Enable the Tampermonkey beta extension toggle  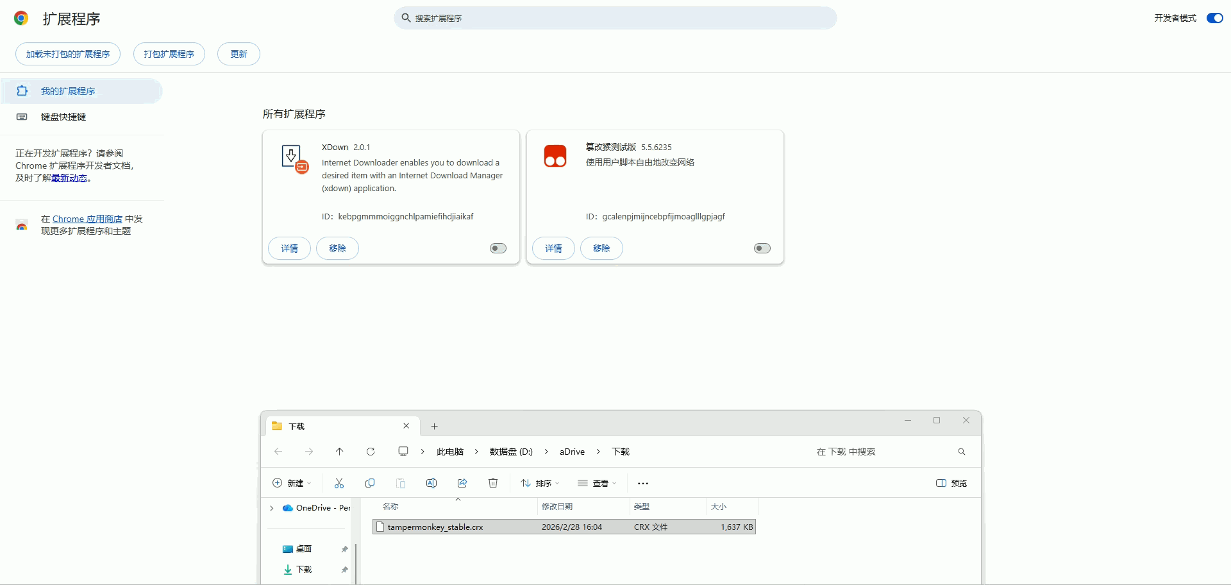pos(762,248)
